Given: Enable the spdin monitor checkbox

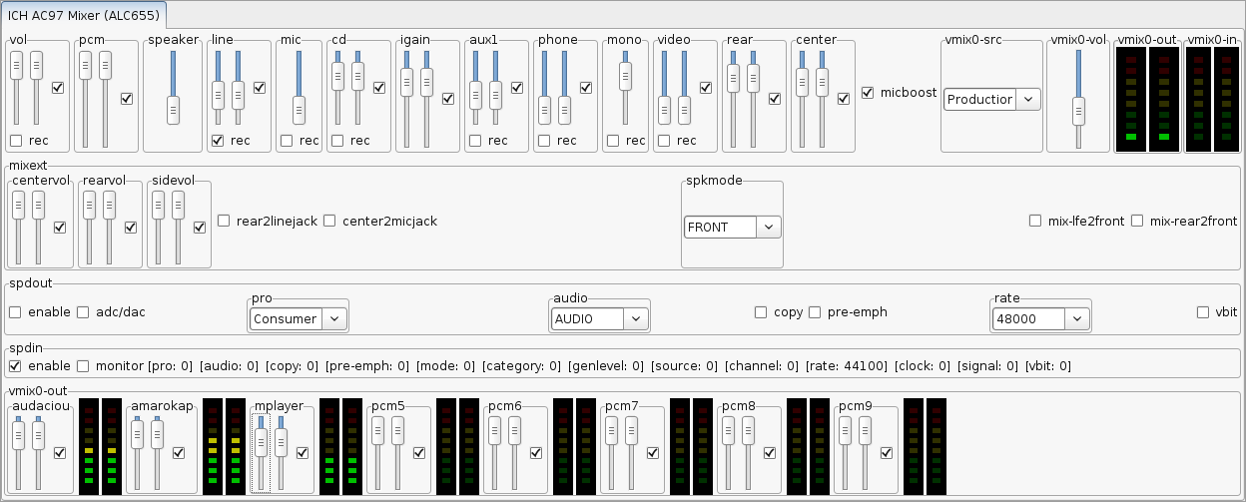Looking at the screenshot, I should pyautogui.click(x=84, y=366).
